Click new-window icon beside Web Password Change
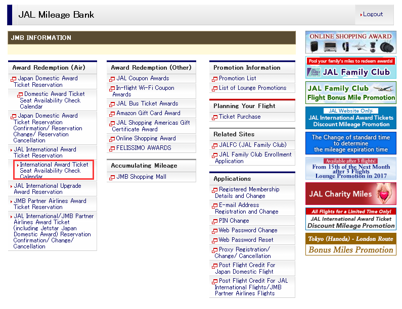Image resolution: width=402 pixels, height=309 pixels. point(214,231)
